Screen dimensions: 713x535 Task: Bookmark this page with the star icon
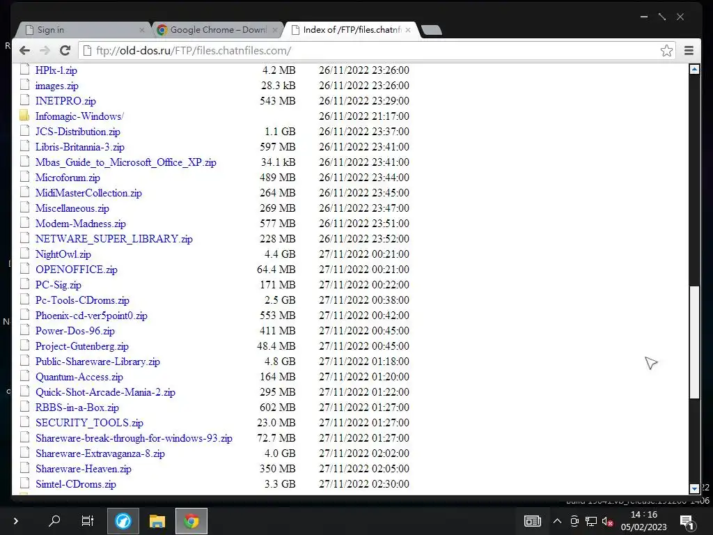(x=666, y=50)
